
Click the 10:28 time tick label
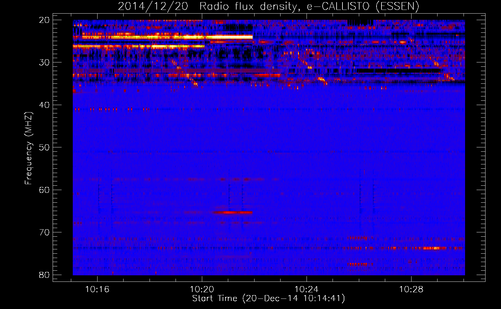(411, 290)
